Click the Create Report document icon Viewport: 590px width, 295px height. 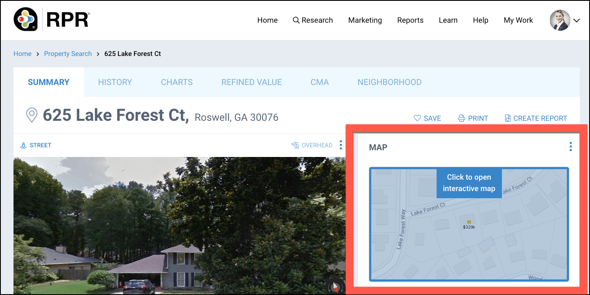coord(508,118)
